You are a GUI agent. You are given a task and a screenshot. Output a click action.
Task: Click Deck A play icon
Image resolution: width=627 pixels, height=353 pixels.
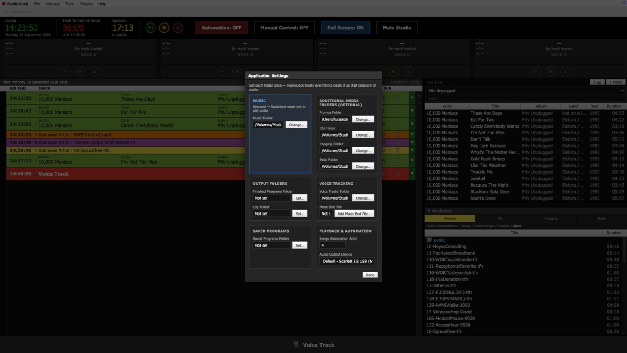pos(65,72)
